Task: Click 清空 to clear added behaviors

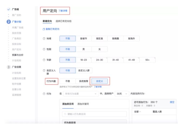Action: point(172,102)
